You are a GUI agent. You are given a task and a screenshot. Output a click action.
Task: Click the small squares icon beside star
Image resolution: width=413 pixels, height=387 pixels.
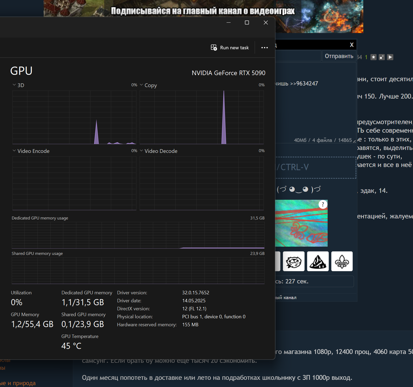(x=382, y=57)
